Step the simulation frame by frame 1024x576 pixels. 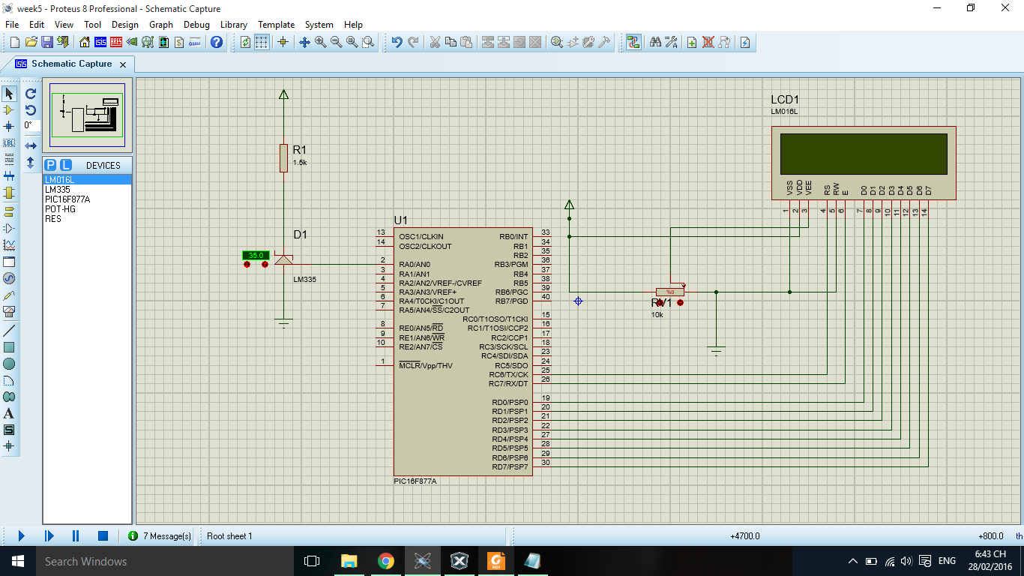[x=49, y=535]
